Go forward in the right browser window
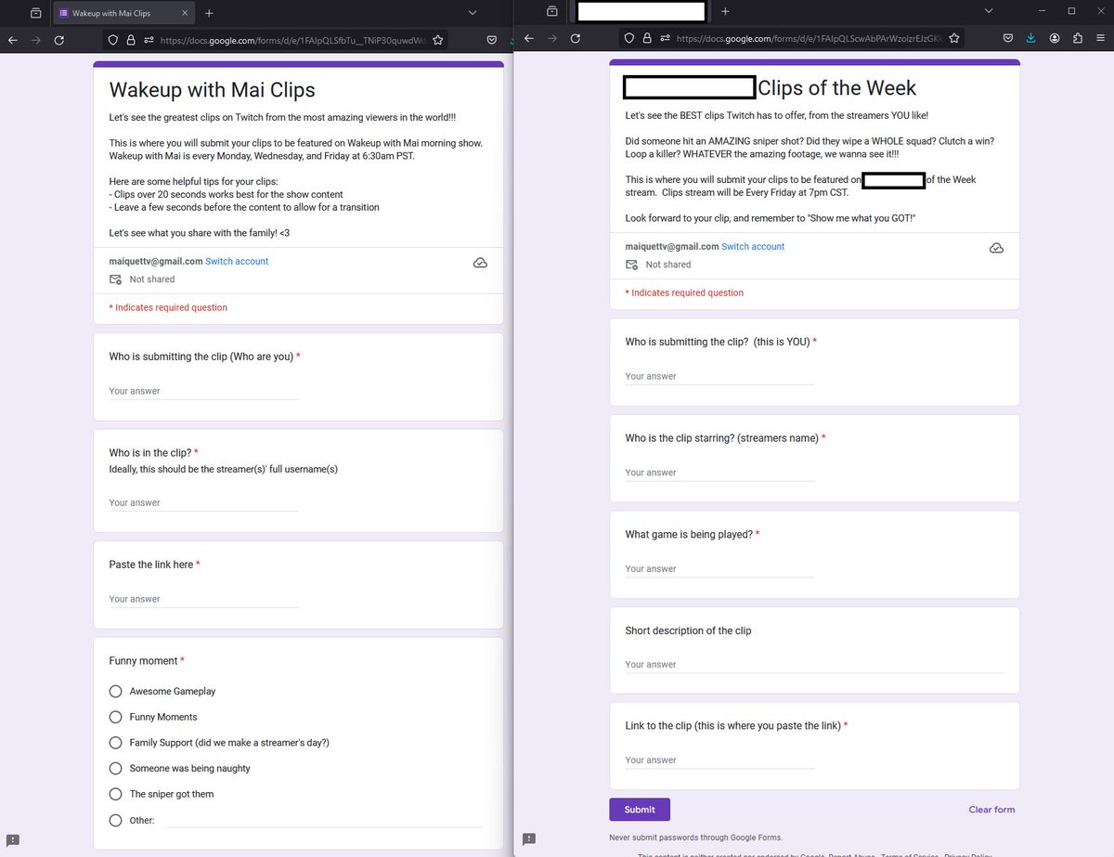The height and width of the screenshot is (857, 1114). (x=552, y=38)
